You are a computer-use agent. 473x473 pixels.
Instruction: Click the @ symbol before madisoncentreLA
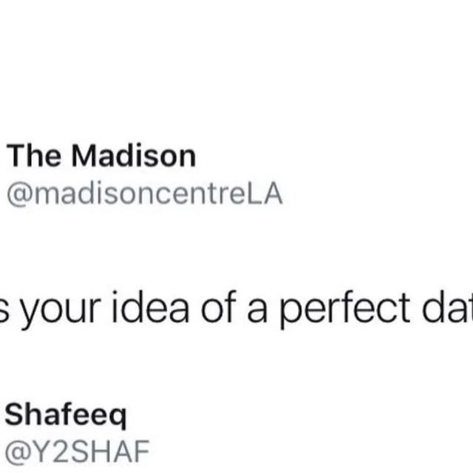[x=20, y=195]
